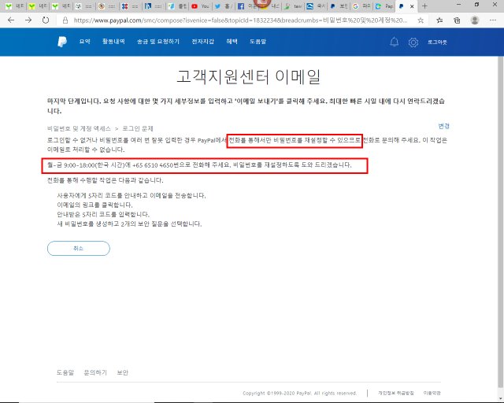Open the browser profile avatar
The height and width of the screenshot is (403, 504).
pyautogui.click(x=474, y=20)
